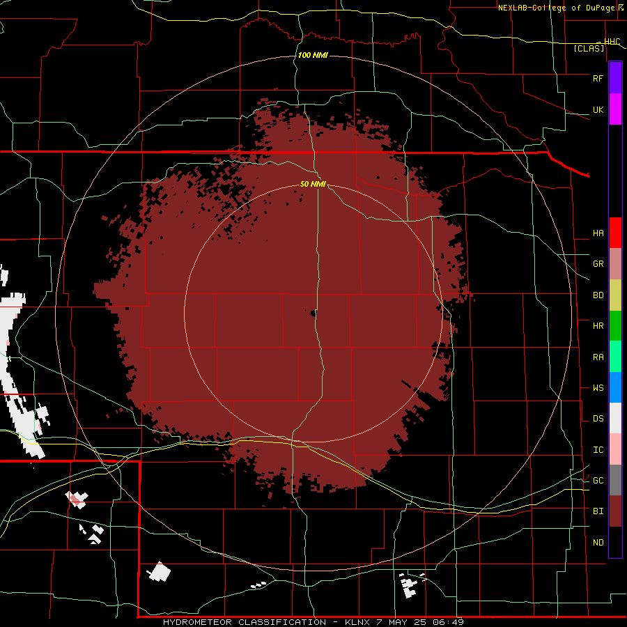This screenshot has height=627, width=627.
Task: Click the BI dark-red legend swatch
Action: tap(615, 511)
